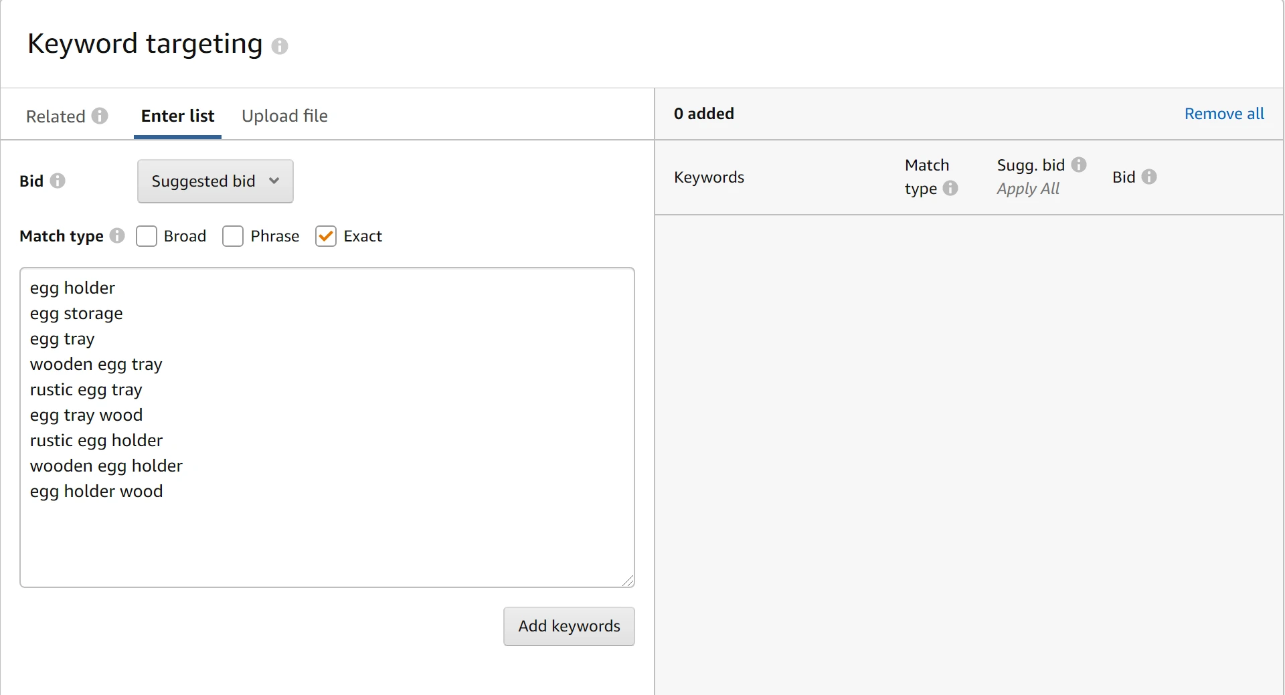Click info icon beside Keyword targeting heading
1285x695 pixels.
pos(280,46)
